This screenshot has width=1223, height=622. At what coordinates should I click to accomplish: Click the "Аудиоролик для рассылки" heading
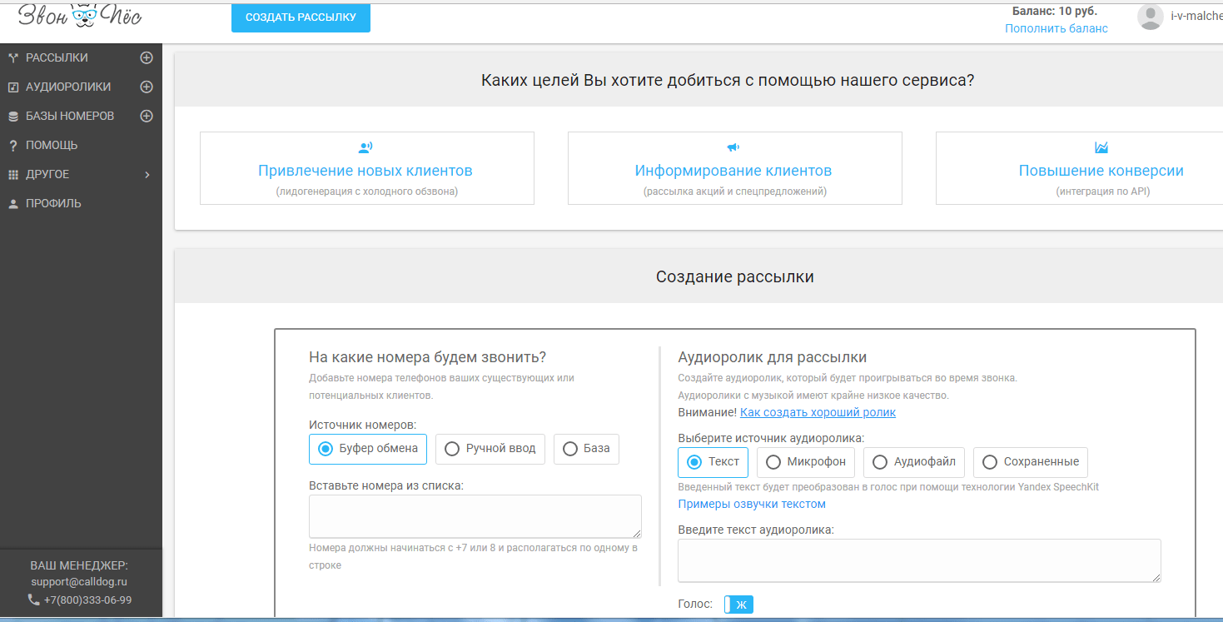tap(773, 357)
